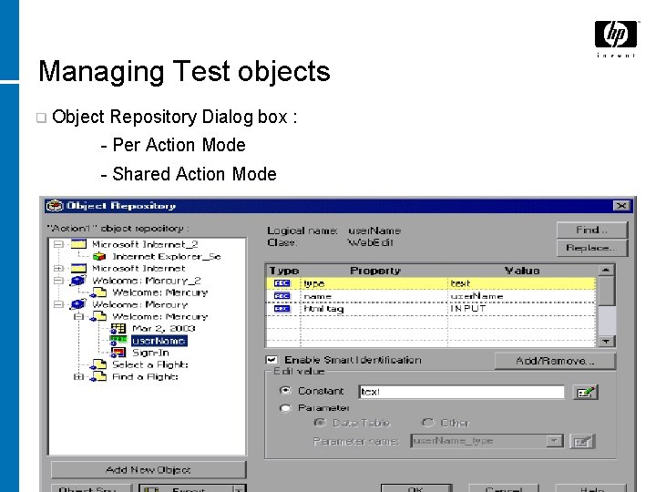Select the Select a Flight item
656x492 pixels.
click(150, 364)
